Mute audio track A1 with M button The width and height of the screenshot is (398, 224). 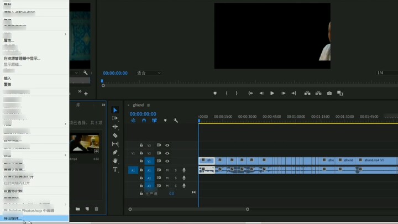tap(167, 170)
